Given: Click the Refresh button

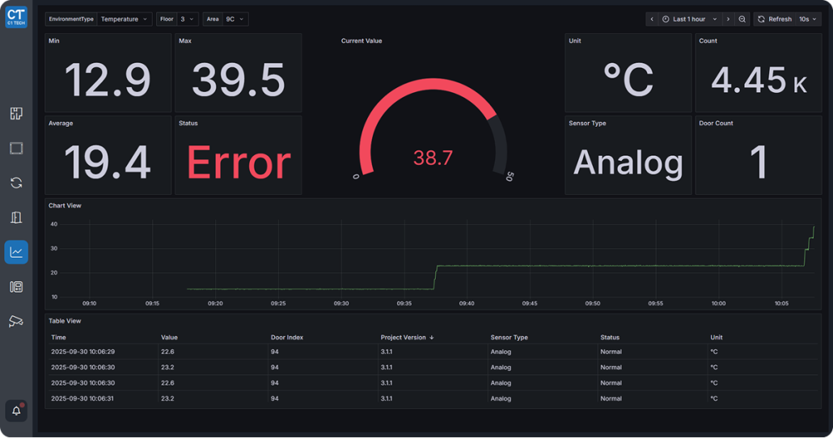Looking at the screenshot, I should (775, 19).
